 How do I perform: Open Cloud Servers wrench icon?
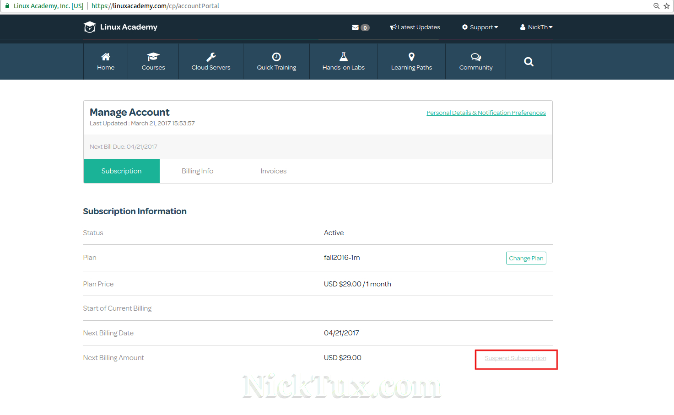(x=211, y=57)
